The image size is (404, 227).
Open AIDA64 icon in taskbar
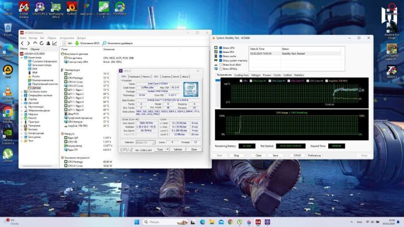click(258, 222)
